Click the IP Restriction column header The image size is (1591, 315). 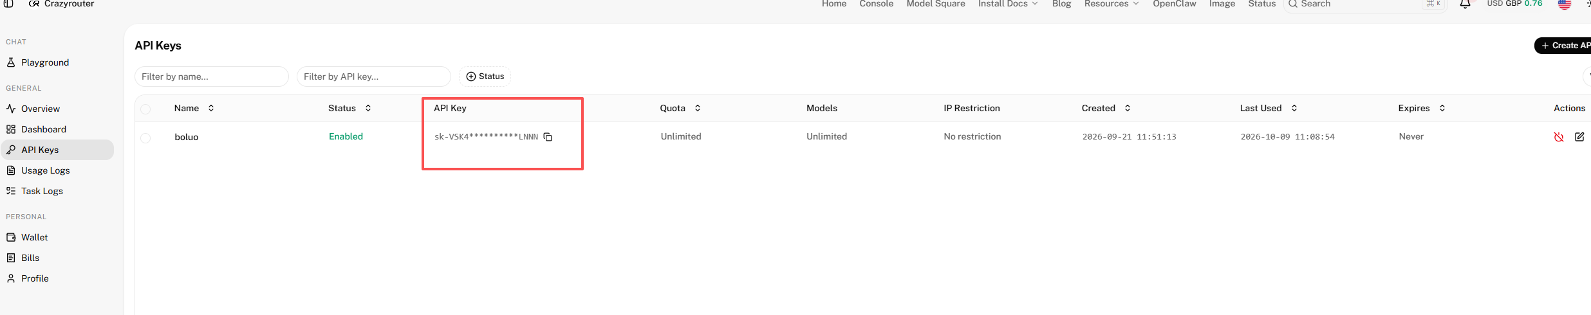(972, 108)
